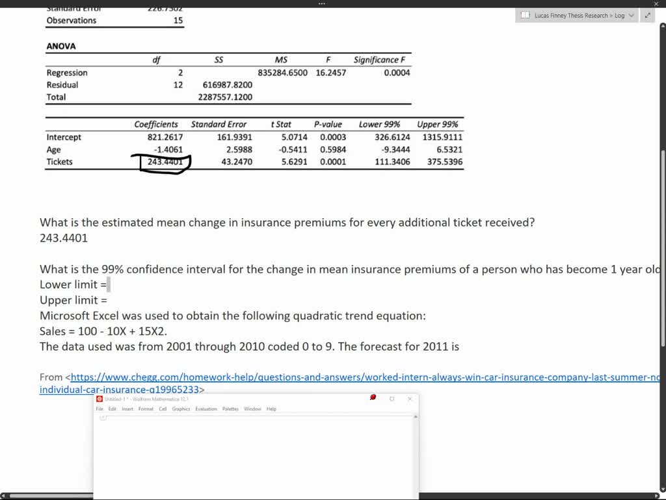Click the 'P-value' column header
The image size is (666, 500).
click(x=328, y=124)
